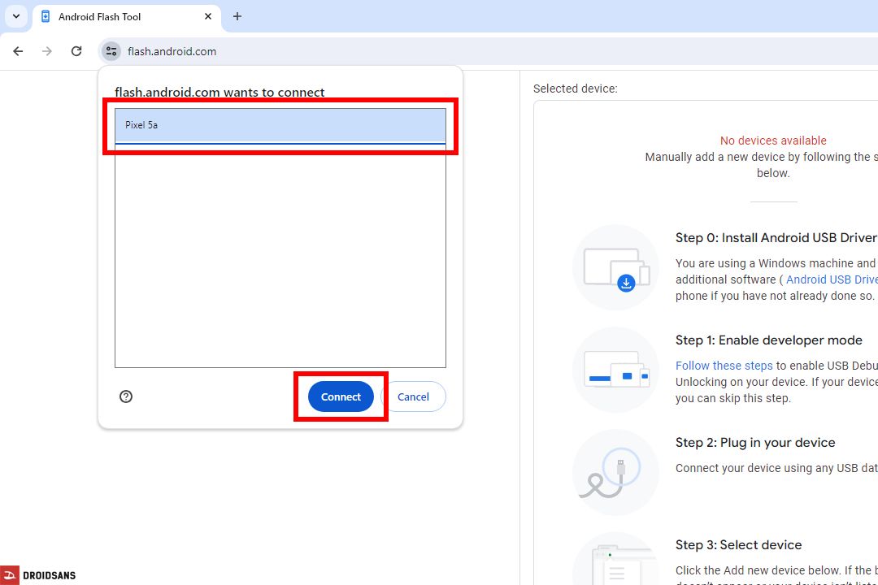Click the Step 1 developer mode device icon

[615, 370]
